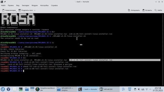Viewport: 164px width, 92px height.
Task: Click the Новая вкладка button
Action: coord(9,10)
